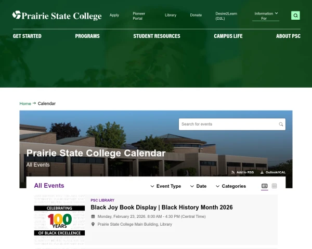This screenshot has height=249, width=312.
Task: Open Desire2Learn (D2L) link
Action: tap(226, 16)
